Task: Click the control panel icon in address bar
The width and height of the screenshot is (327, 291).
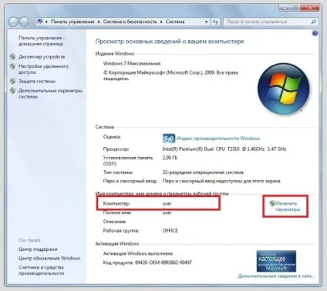Action: point(40,22)
